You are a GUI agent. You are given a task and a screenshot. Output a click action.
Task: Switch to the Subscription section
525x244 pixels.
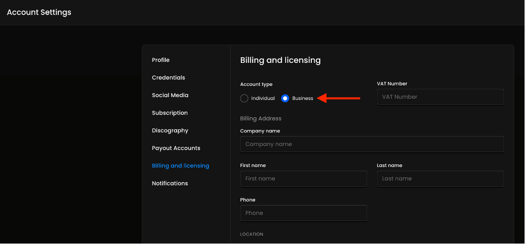170,113
